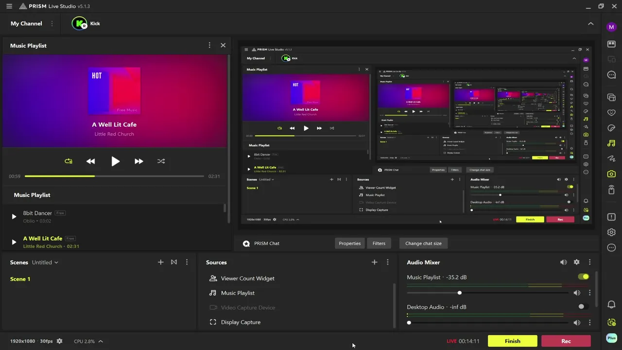The width and height of the screenshot is (622, 350).
Task: Open Sources panel more options
Action: tap(387, 262)
